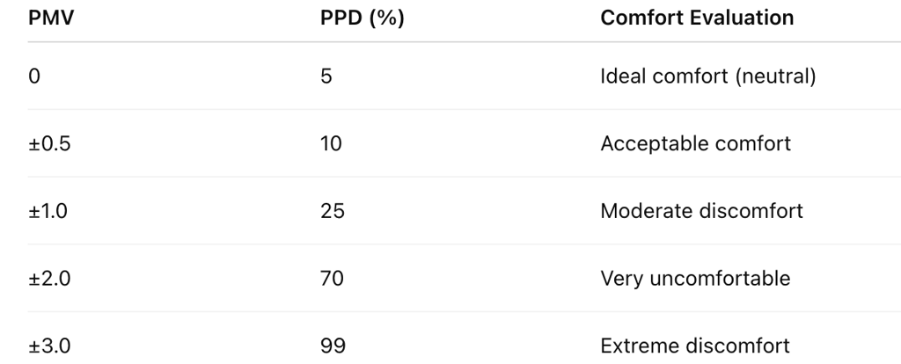Select the PPD (%) column header
This screenshot has height=364, width=901.
[362, 18]
